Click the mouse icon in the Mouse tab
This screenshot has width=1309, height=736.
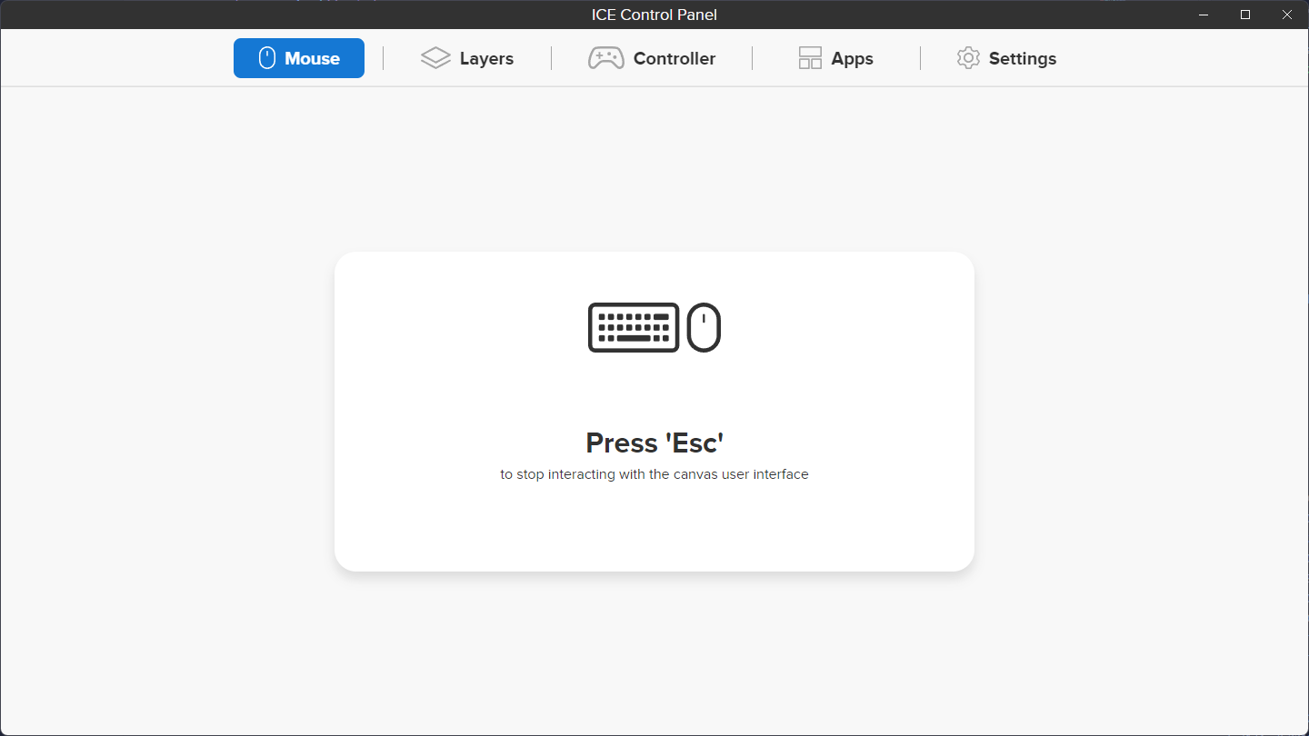pos(266,58)
